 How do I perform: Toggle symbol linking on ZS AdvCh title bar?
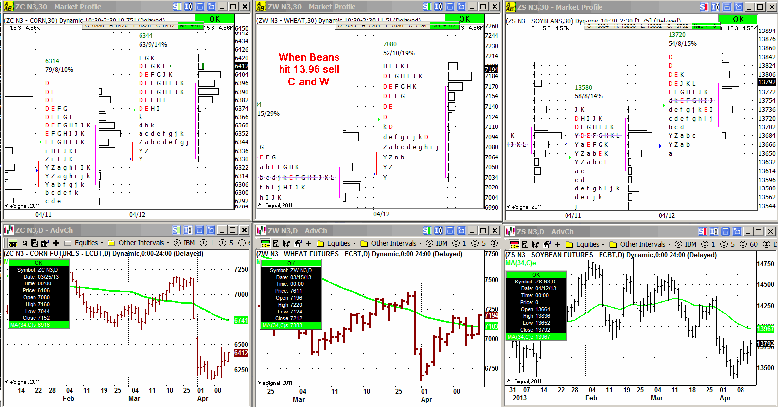click(x=702, y=232)
